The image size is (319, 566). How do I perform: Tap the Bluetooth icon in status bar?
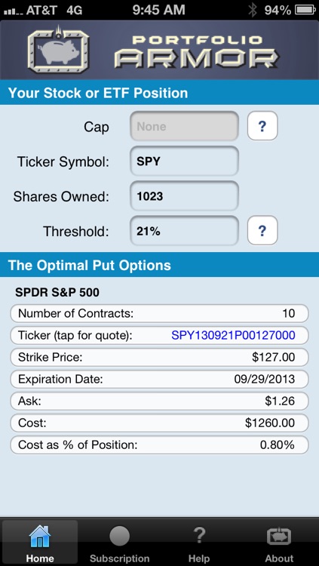pyautogui.click(x=252, y=10)
